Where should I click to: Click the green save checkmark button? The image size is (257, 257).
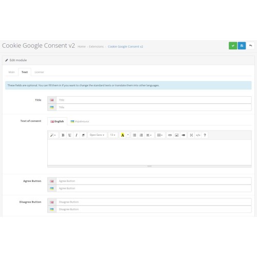coord(233,46)
